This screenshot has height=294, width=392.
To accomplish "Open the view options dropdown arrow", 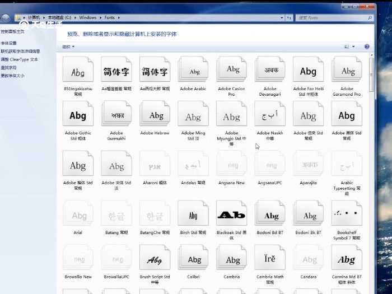I will (x=353, y=46).
